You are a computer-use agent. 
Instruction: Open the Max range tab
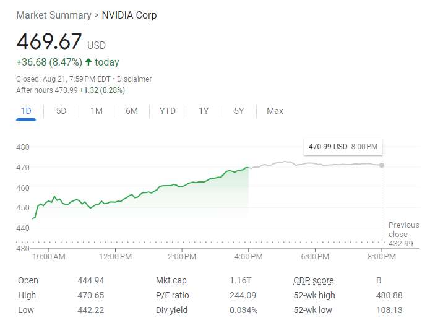(275, 111)
